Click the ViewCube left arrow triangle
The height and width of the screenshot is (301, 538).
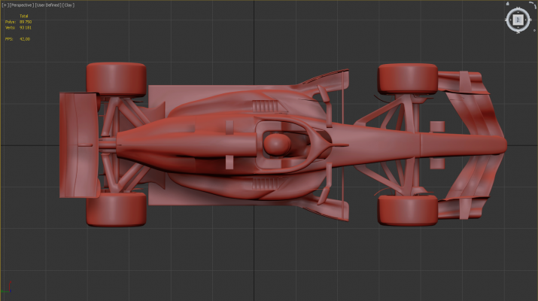pos(511,20)
